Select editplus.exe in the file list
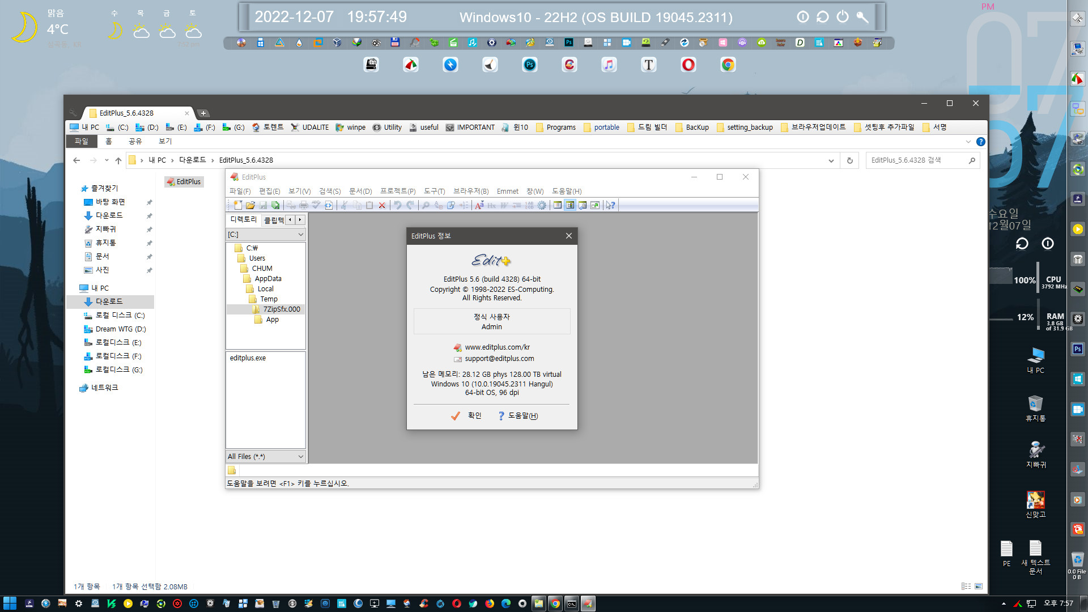This screenshot has height=612, width=1088. pos(248,358)
